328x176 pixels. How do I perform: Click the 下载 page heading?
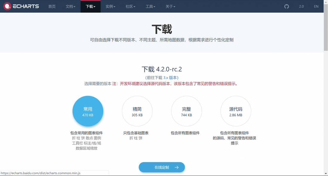pos(162,29)
